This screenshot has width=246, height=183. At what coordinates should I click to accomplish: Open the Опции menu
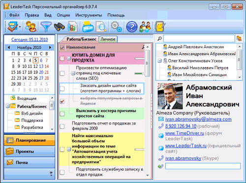pyautogui.click(x=63, y=15)
